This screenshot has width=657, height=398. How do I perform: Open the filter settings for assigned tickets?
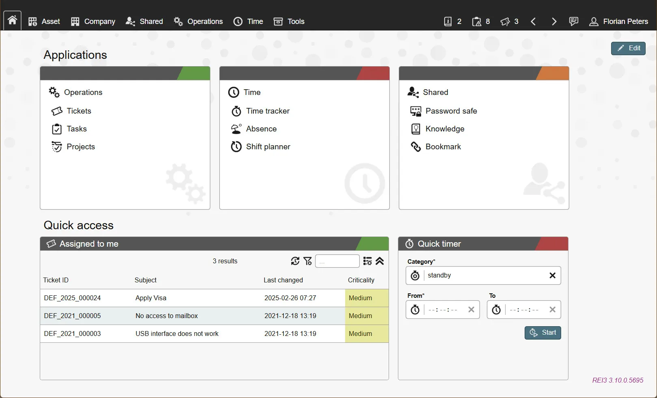[308, 261]
